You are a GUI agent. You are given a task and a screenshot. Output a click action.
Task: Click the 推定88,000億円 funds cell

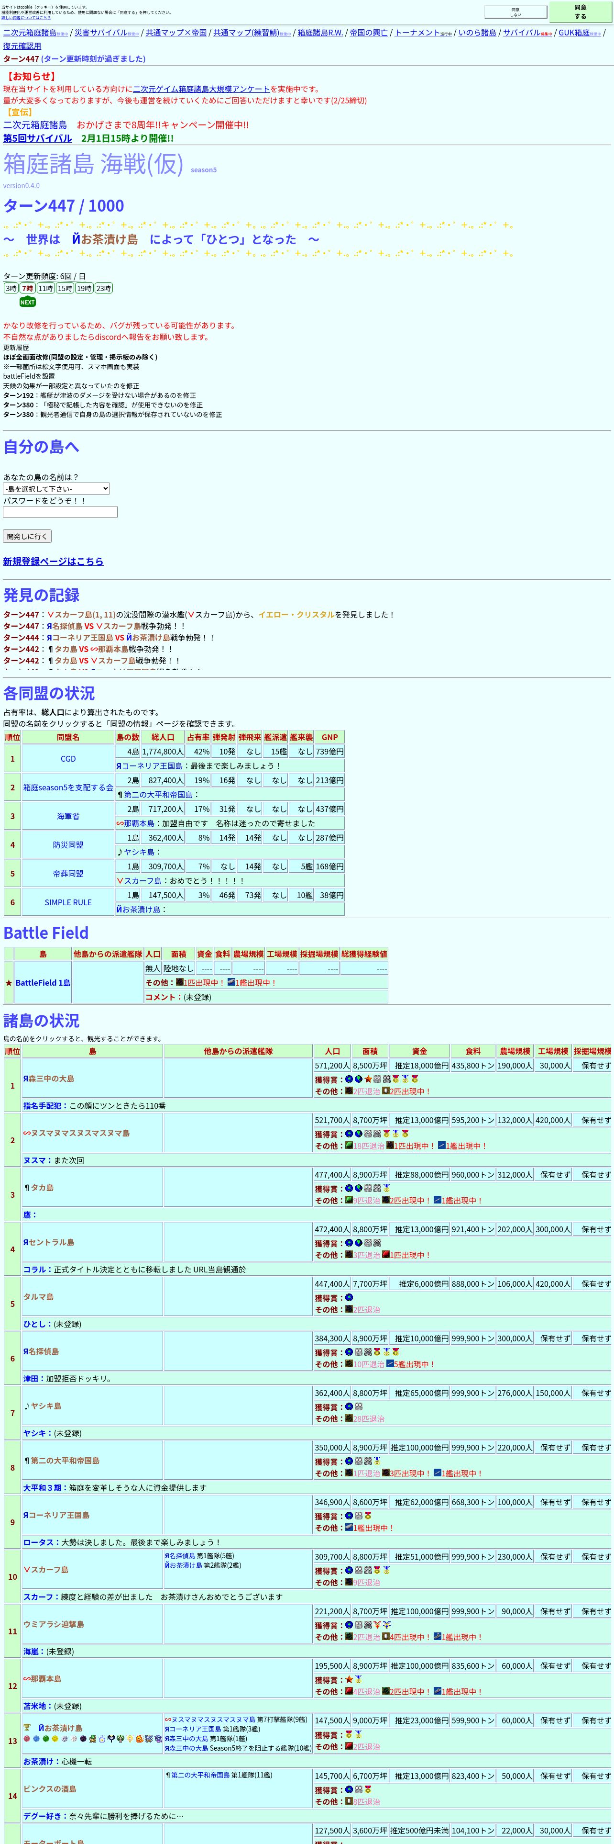[419, 1175]
